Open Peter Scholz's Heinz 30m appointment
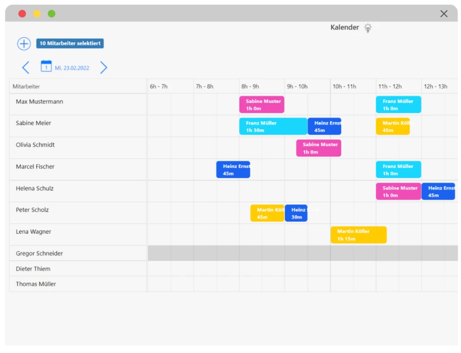This screenshot has height=353, width=461. pyautogui.click(x=296, y=213)
